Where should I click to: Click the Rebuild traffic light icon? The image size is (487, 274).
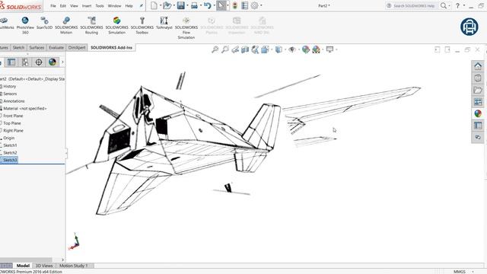235,5
